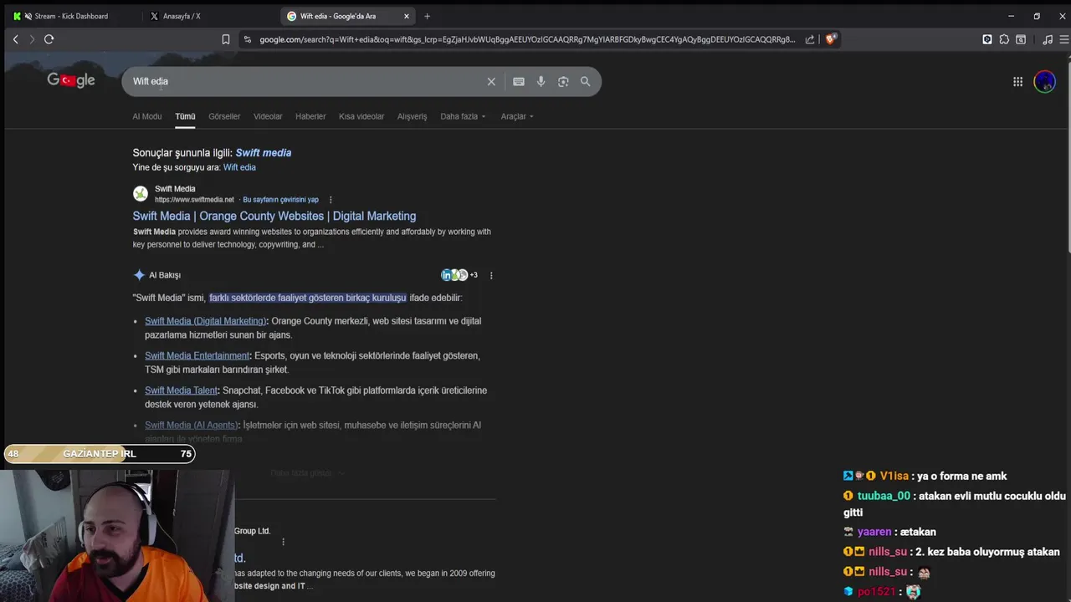Open the tab search sidebar icon
Image resolution: width=1071 pixels, height=602 pixels.
click(x=1021, y=39)
